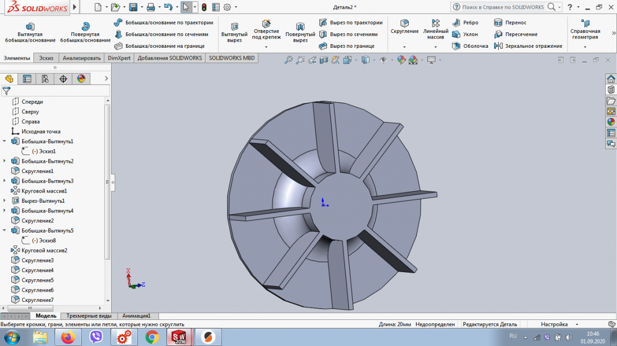Choose the Скругление fillet tool

(x=405, y=24)
